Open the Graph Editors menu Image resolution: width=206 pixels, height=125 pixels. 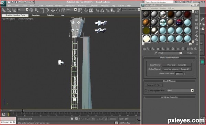tap(70, 5)
